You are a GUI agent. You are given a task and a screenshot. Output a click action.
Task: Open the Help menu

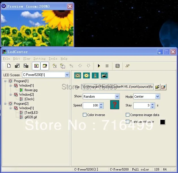[x=64, y=58]
